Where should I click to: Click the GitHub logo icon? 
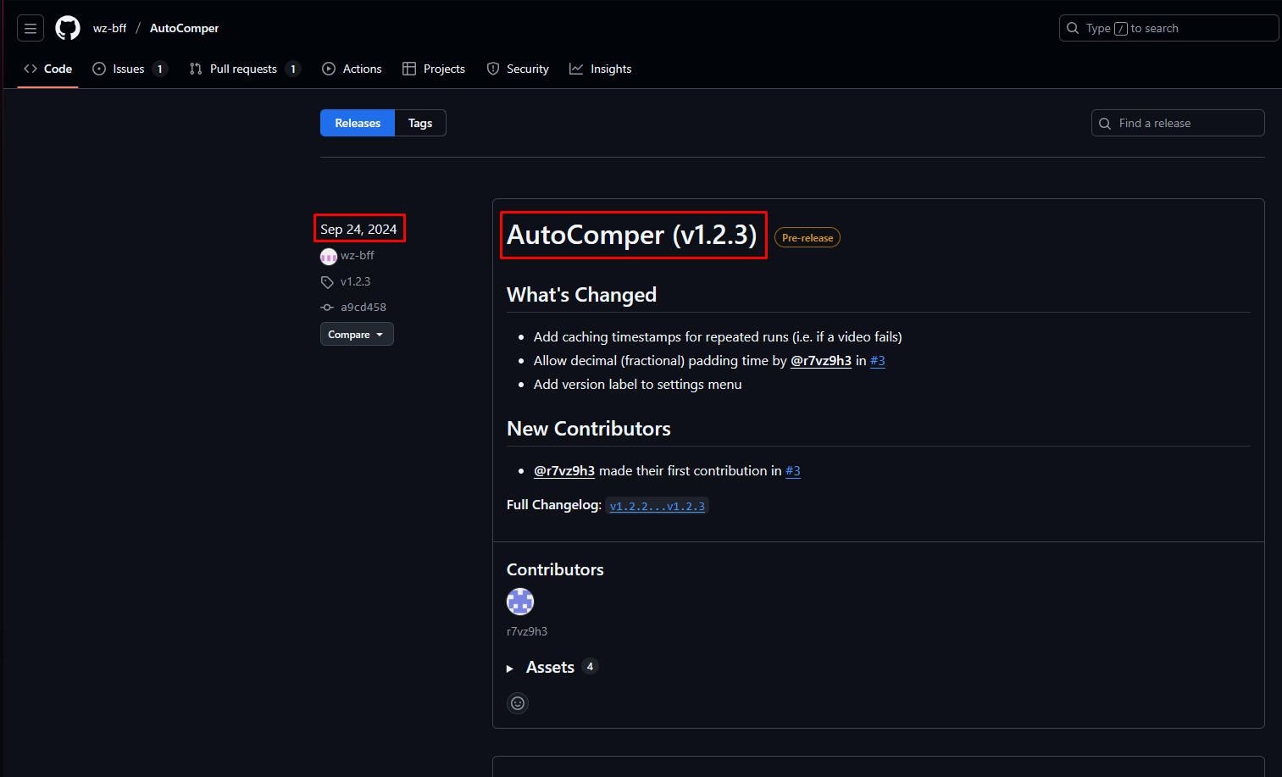pos(68,28)
